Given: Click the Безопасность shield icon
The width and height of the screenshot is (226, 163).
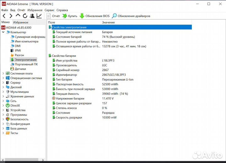Looking at the screenshot, I should [x=8, y=119].
